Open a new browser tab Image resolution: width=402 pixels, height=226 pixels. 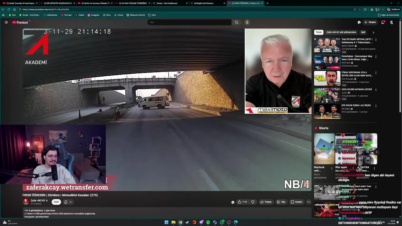(268, 3)
